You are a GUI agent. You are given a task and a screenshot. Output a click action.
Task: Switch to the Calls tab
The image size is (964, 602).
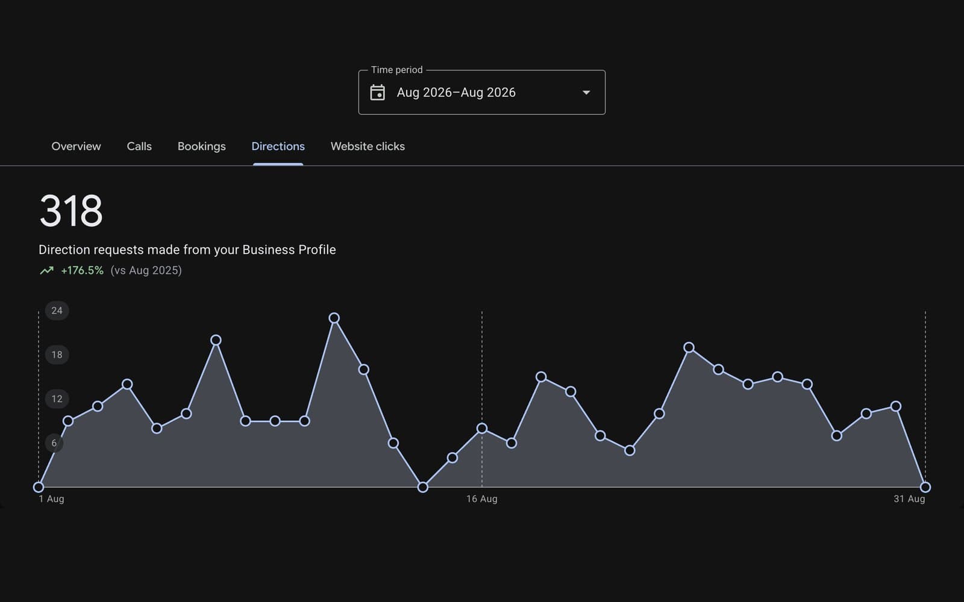(139, 146)
